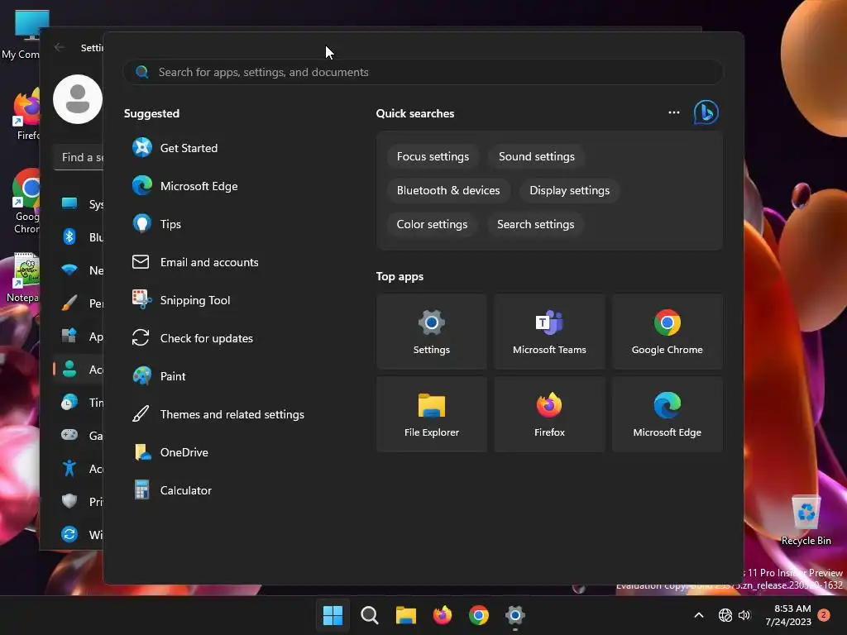Select the Google Chrome desktop shortcut

point(26,201)
